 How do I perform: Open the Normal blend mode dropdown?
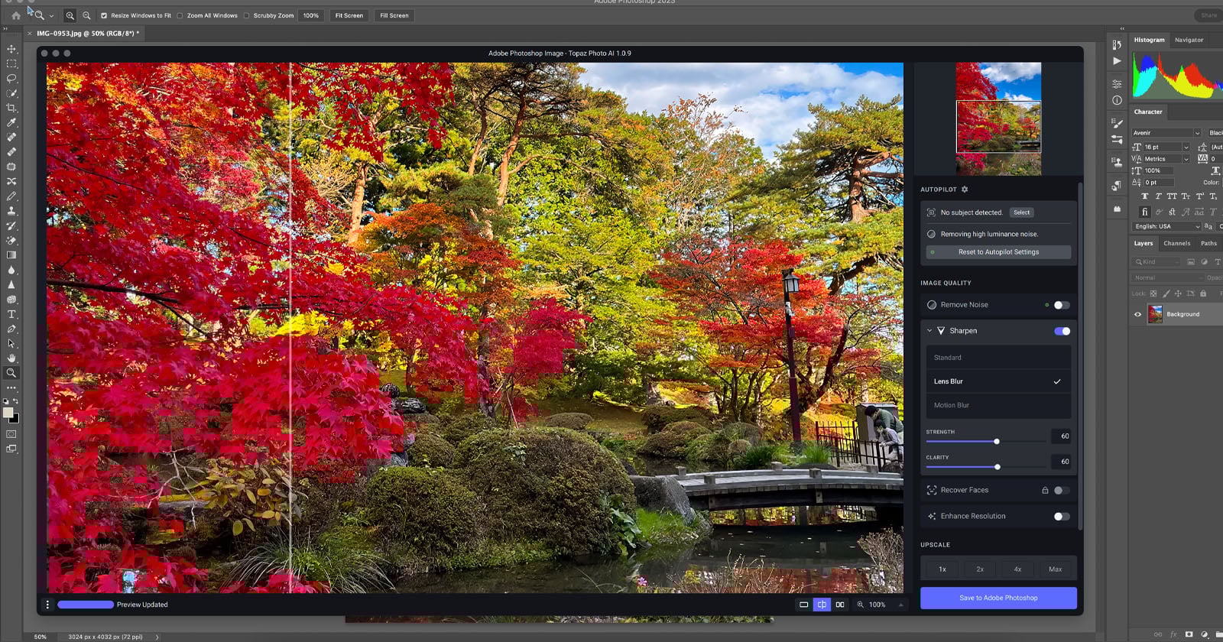(1167, 277)
